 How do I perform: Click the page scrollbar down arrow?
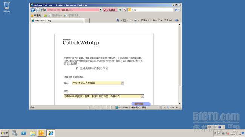pos(179,104)
